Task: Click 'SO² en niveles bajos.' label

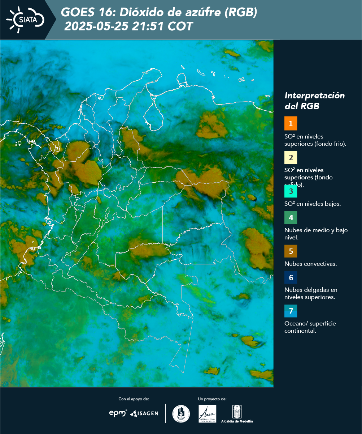Action: tap(313, 204)
